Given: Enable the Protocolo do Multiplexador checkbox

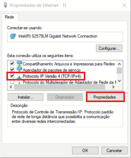Looking at the screenshot, I should (12, 82).
